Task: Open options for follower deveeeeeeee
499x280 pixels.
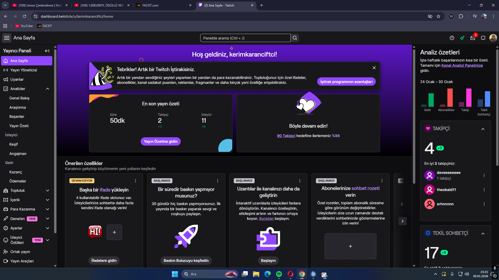Action: 484,175
